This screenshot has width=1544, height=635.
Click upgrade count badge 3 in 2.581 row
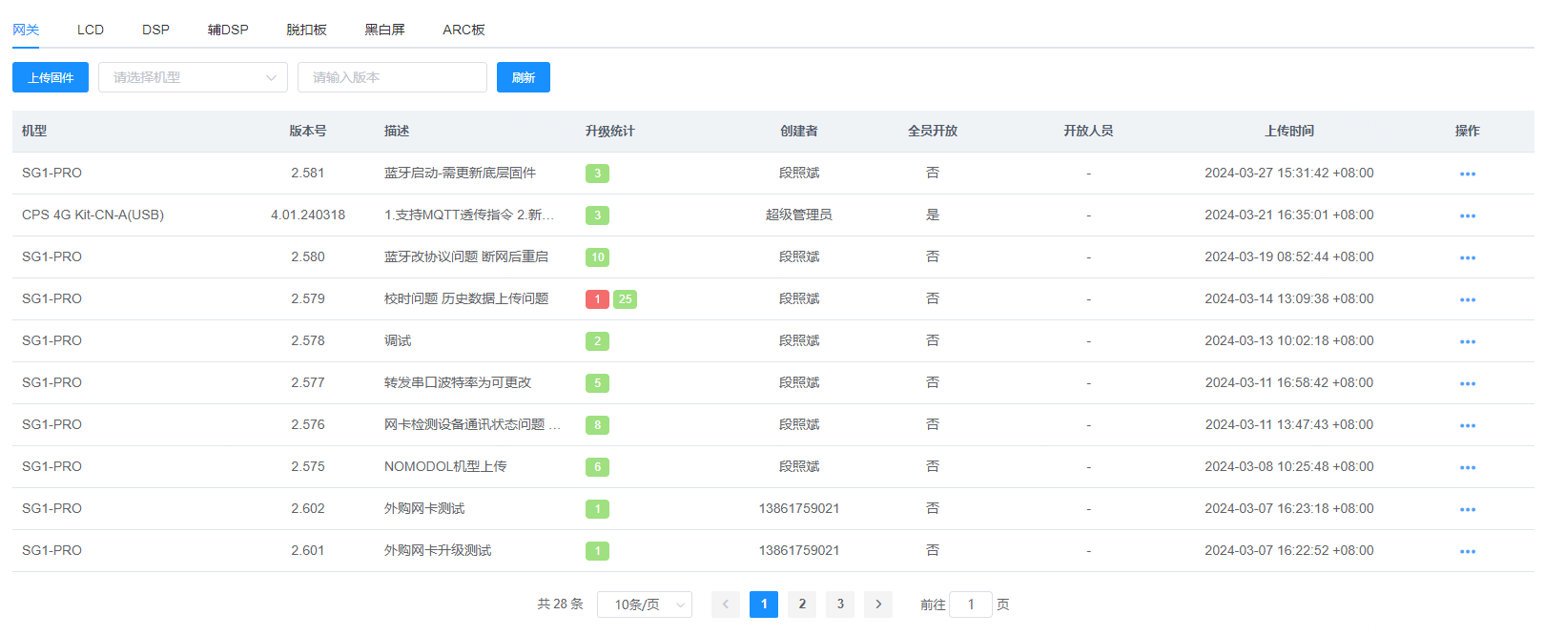tap(597, 174)
